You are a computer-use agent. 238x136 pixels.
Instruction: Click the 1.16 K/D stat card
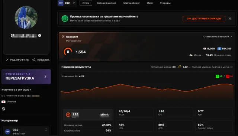(174, 113)
